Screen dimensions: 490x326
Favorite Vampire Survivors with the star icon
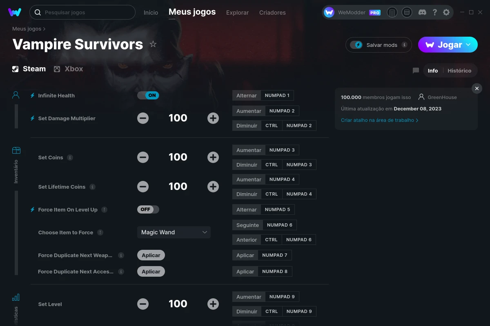(x=153, y=44)
